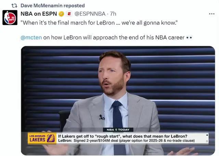Click the gold verified badge icon

(61, 14)
